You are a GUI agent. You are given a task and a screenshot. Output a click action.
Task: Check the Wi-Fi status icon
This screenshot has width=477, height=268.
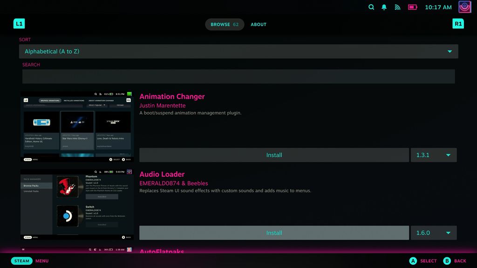coord(397,7)
